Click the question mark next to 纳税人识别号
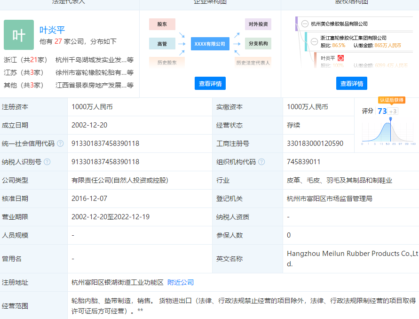Image resolution: width=419 pixels, height=319 pixels. click(47, 162)
